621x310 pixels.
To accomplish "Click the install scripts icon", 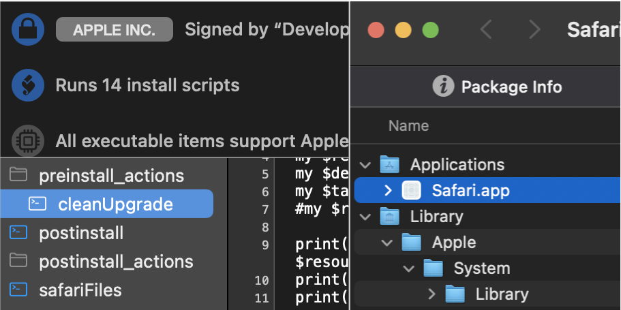I will [x=28, y=85].
